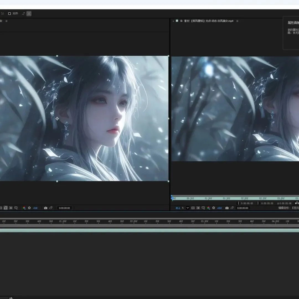Show channel and color management in footage viewer
Image resolution: width=299 pixels, height=299 pixels.
click(x=208, y=208)
